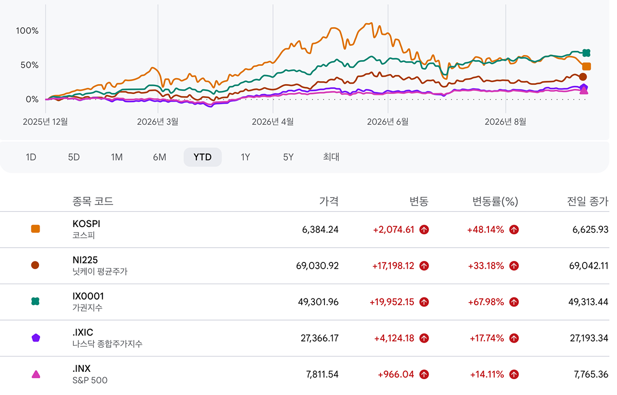
Task: Show the 1Y chart range
Action: [x=245, y=157]
